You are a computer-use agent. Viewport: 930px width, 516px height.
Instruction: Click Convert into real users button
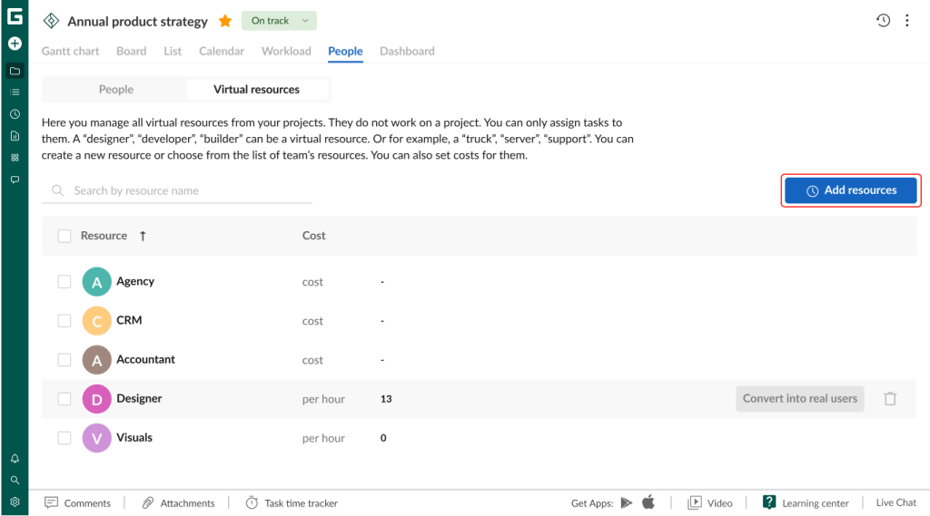click(x=799, y=399)
